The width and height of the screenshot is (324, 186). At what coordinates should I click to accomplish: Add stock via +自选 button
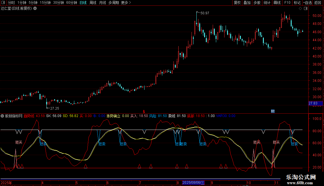[307, 3]
